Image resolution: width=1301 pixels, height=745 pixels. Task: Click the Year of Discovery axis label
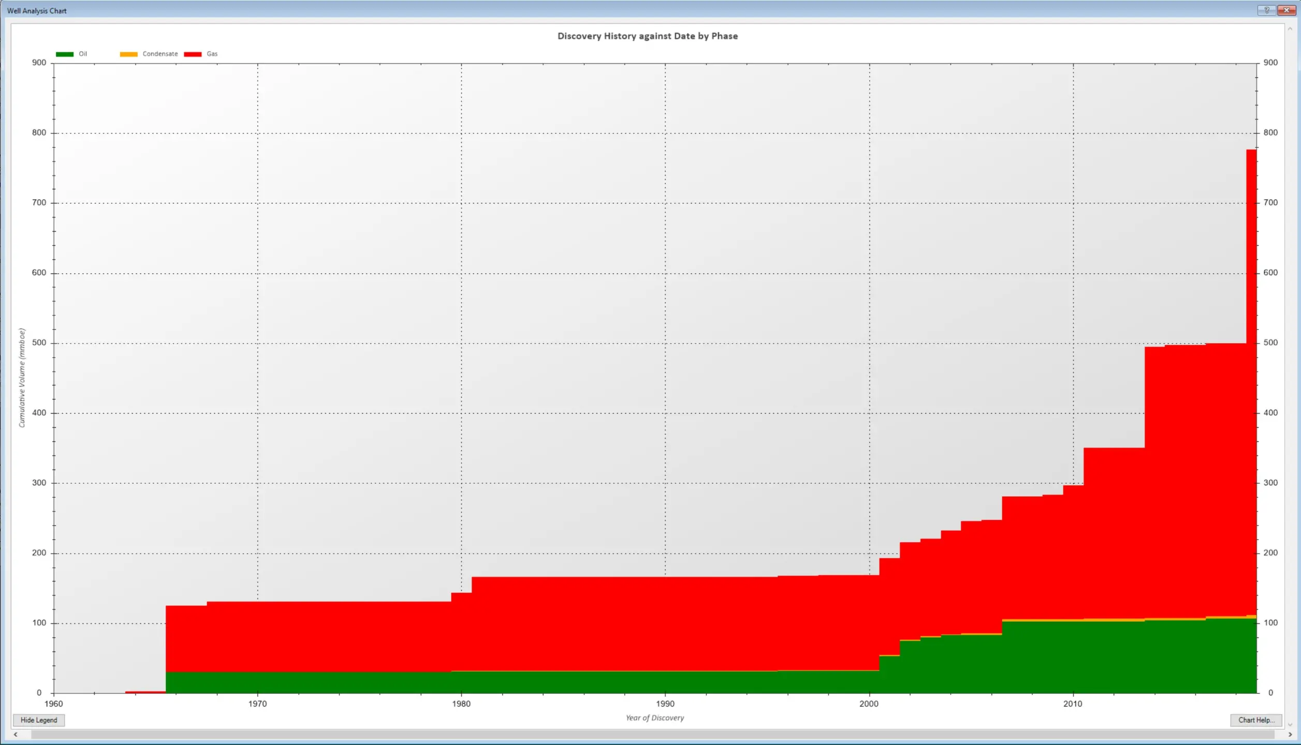[x=655, y=718]
